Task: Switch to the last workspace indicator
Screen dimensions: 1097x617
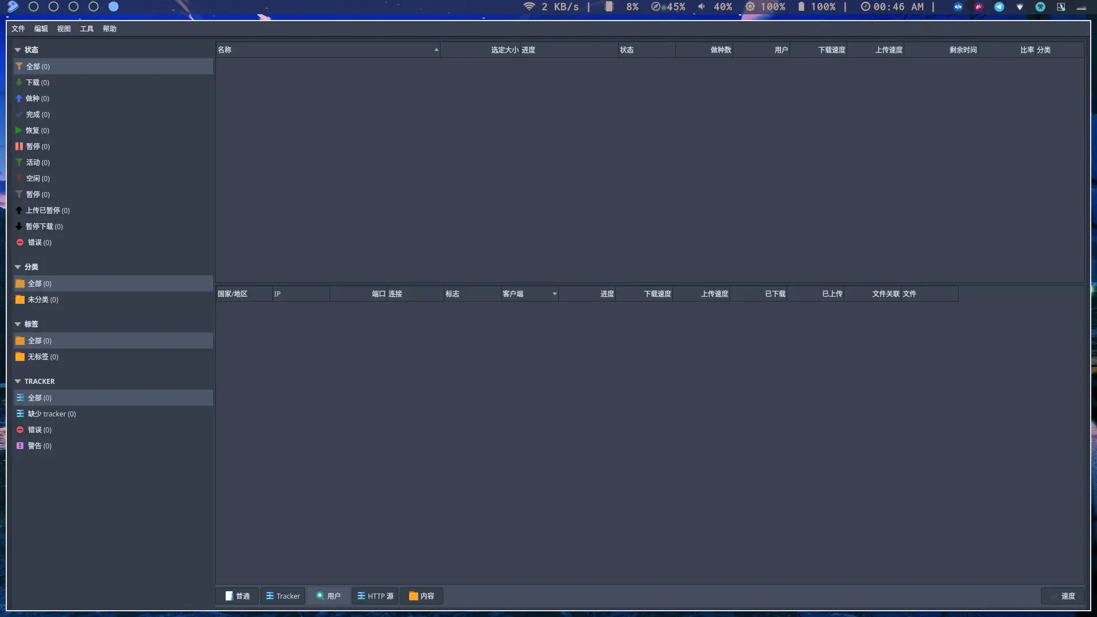Action: [114, 7]
